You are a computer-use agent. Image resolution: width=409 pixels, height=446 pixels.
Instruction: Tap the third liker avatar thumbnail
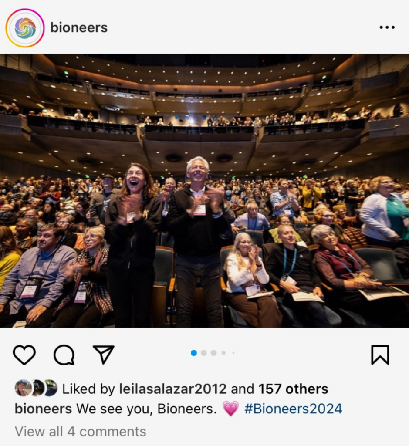[x=51, y=388]
